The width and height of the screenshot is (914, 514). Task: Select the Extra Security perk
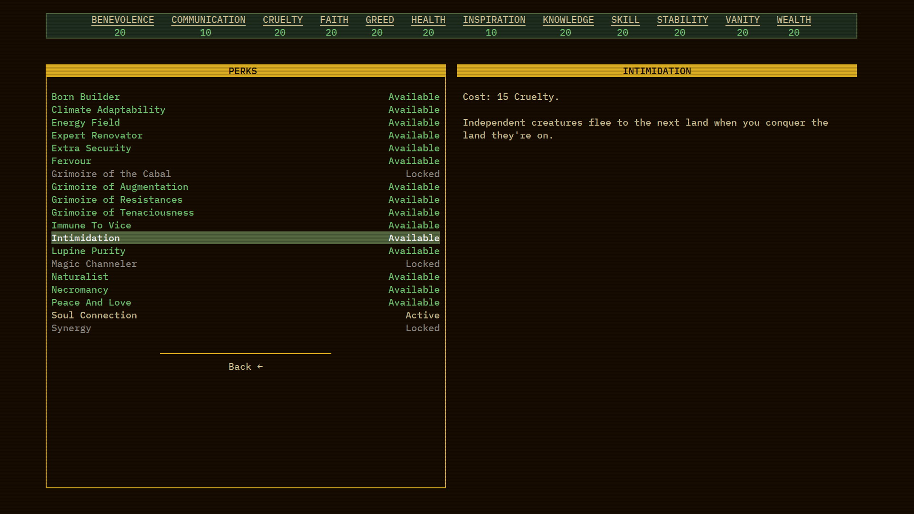91,148
